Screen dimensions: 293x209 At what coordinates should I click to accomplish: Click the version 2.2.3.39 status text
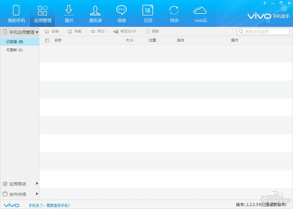(261, 204)
